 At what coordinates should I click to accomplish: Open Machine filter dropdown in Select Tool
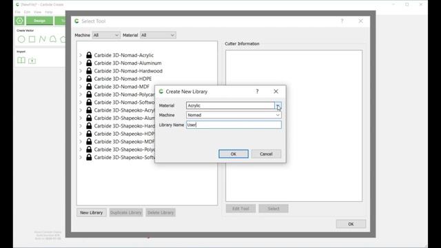[x=106, y=35]
